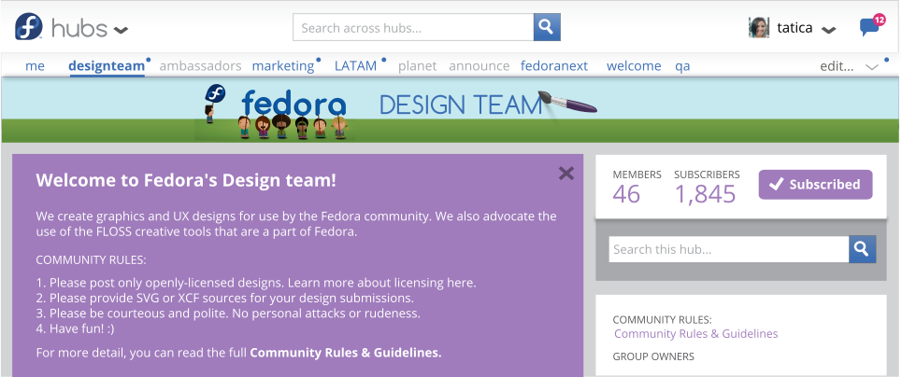Viewport: 902px width, 377px height.
Task: Click the rule about SVG or XCF sources
Action: (225, 299)
